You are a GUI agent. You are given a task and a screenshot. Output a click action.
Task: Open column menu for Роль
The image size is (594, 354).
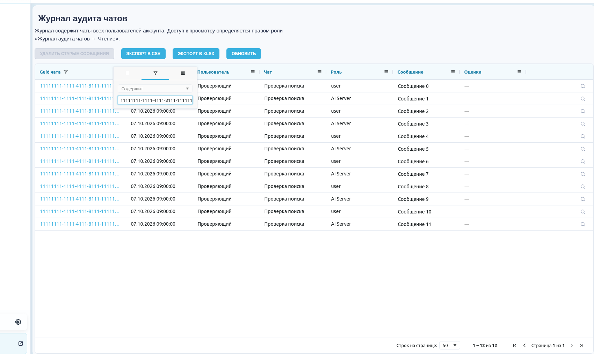click(x=386, y=72)
